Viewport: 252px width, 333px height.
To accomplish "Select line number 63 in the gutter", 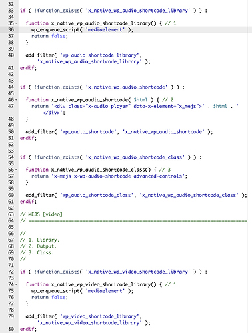I will pyautogui.click(x=11, y=214).
